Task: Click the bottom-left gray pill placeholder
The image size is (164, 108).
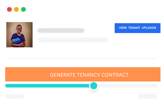Action: [15, 96]
